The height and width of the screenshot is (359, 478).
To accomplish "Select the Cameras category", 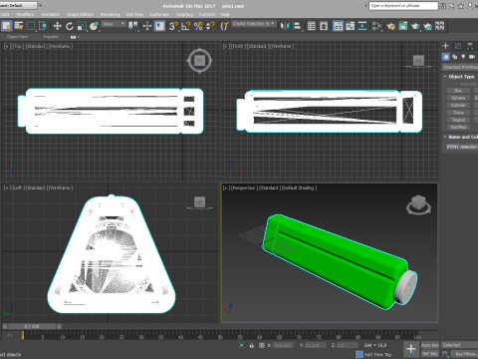I will point(472,57).
